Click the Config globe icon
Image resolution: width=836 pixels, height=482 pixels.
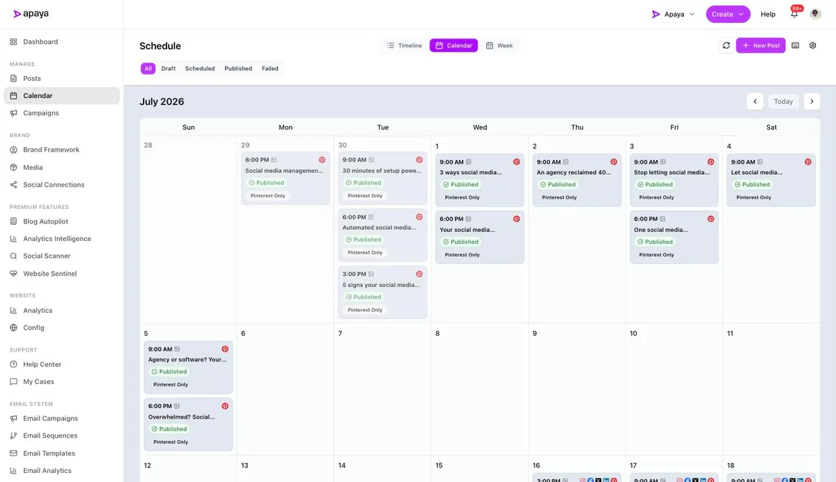coord(14,327)
